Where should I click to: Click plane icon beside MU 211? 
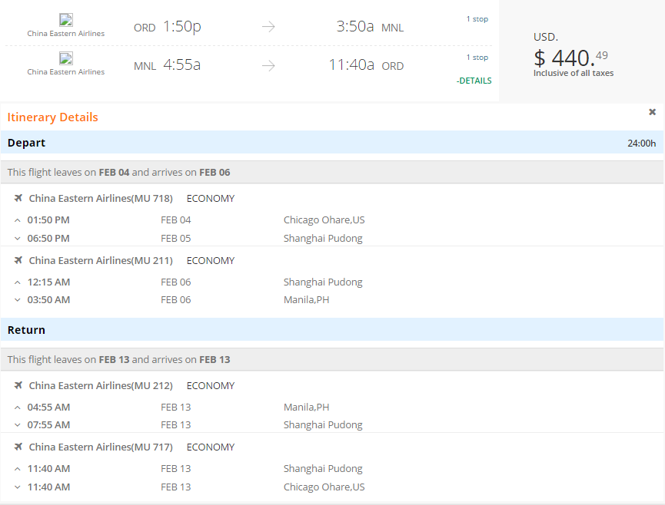pyautogui.click(x=18, y=260)
